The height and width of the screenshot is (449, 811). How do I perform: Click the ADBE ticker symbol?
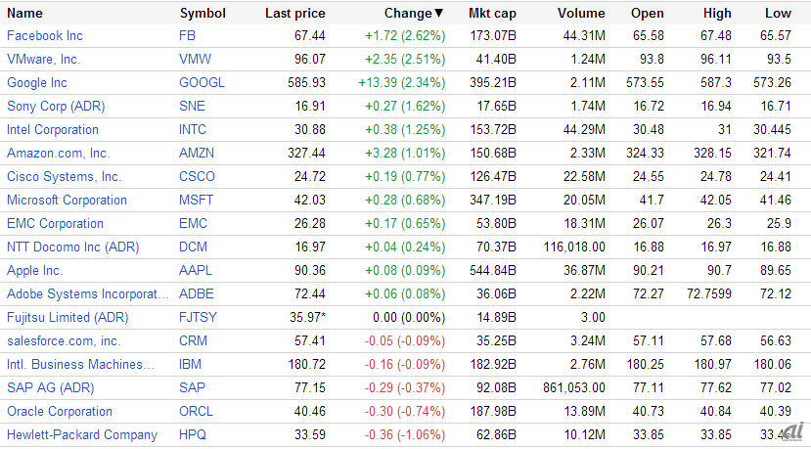coord(196,293)
